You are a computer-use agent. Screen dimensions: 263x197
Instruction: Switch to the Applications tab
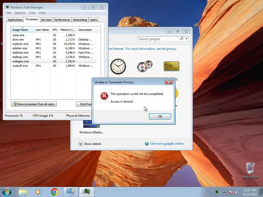click(15, 20)
